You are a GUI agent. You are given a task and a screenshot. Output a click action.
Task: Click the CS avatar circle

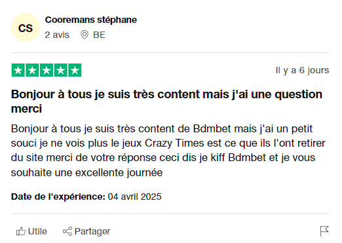(26, 28)
